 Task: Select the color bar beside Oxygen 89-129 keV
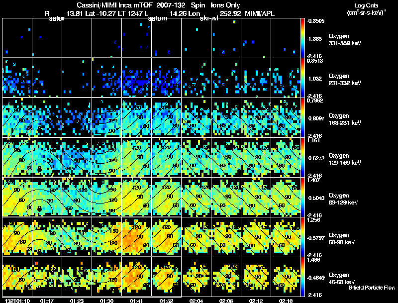pyautogui.click(x=303, y=197)
